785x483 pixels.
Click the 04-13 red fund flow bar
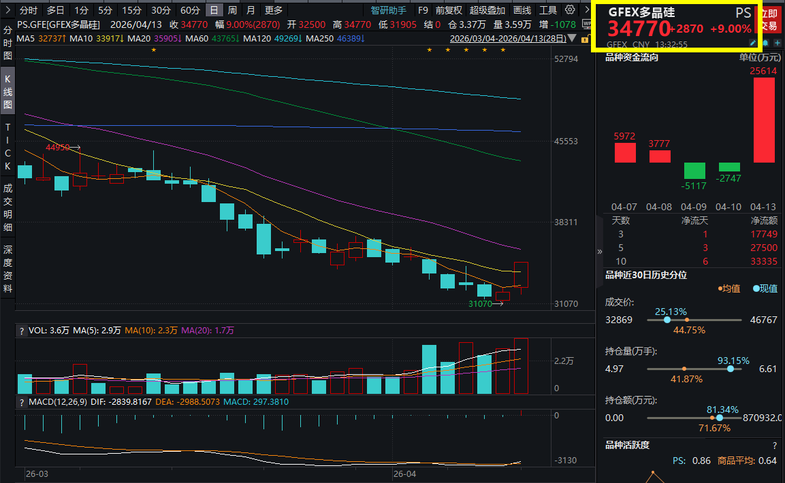click(763, 120)
